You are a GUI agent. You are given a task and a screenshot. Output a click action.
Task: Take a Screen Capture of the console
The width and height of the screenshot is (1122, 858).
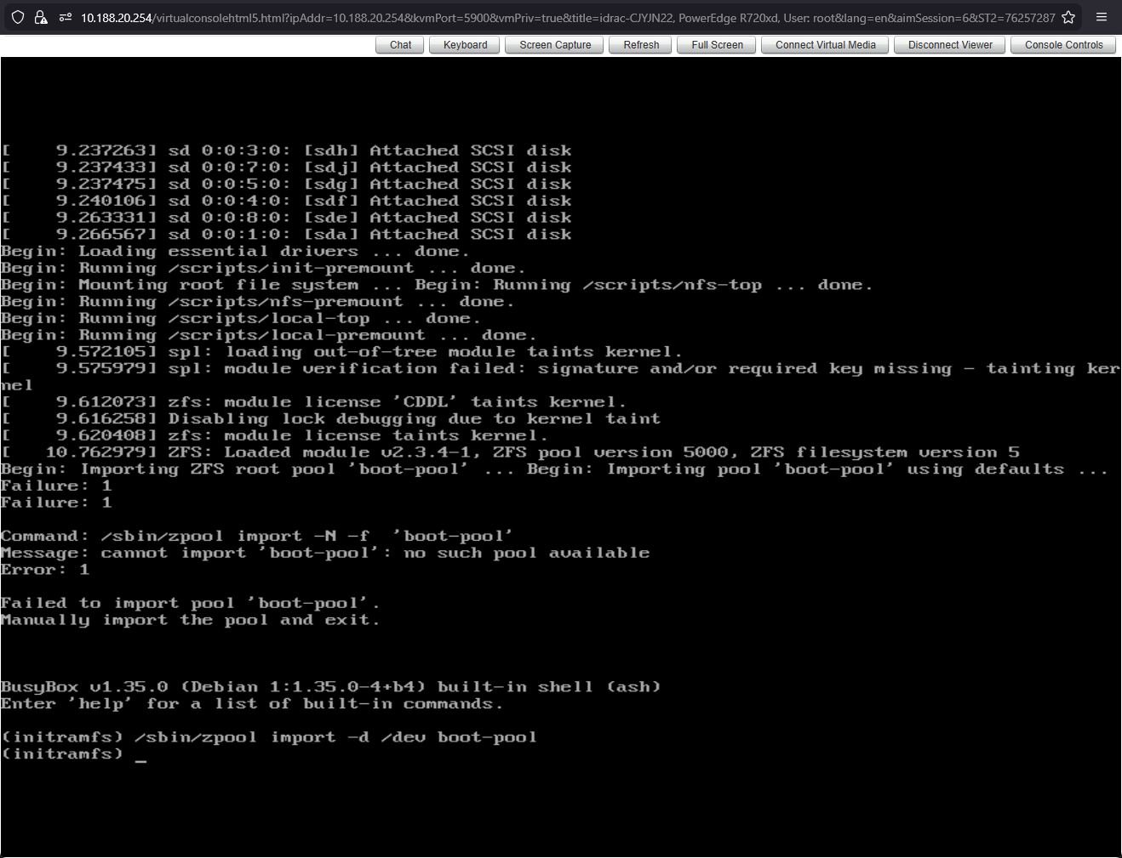[555, 45]
